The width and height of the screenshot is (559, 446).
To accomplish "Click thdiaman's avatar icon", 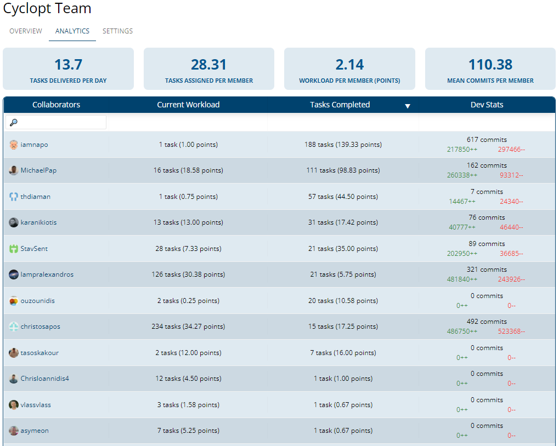I will 14,197.
